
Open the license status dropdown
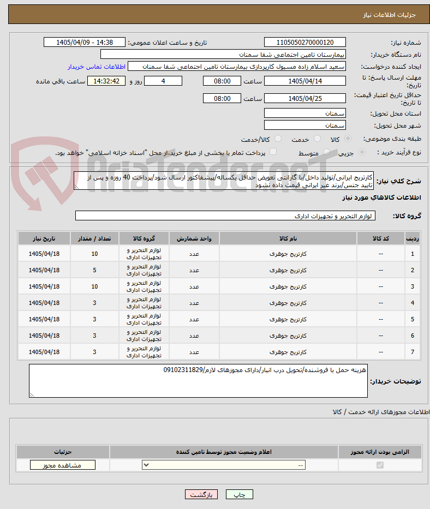pyautogui.click(x=223, y=465)
